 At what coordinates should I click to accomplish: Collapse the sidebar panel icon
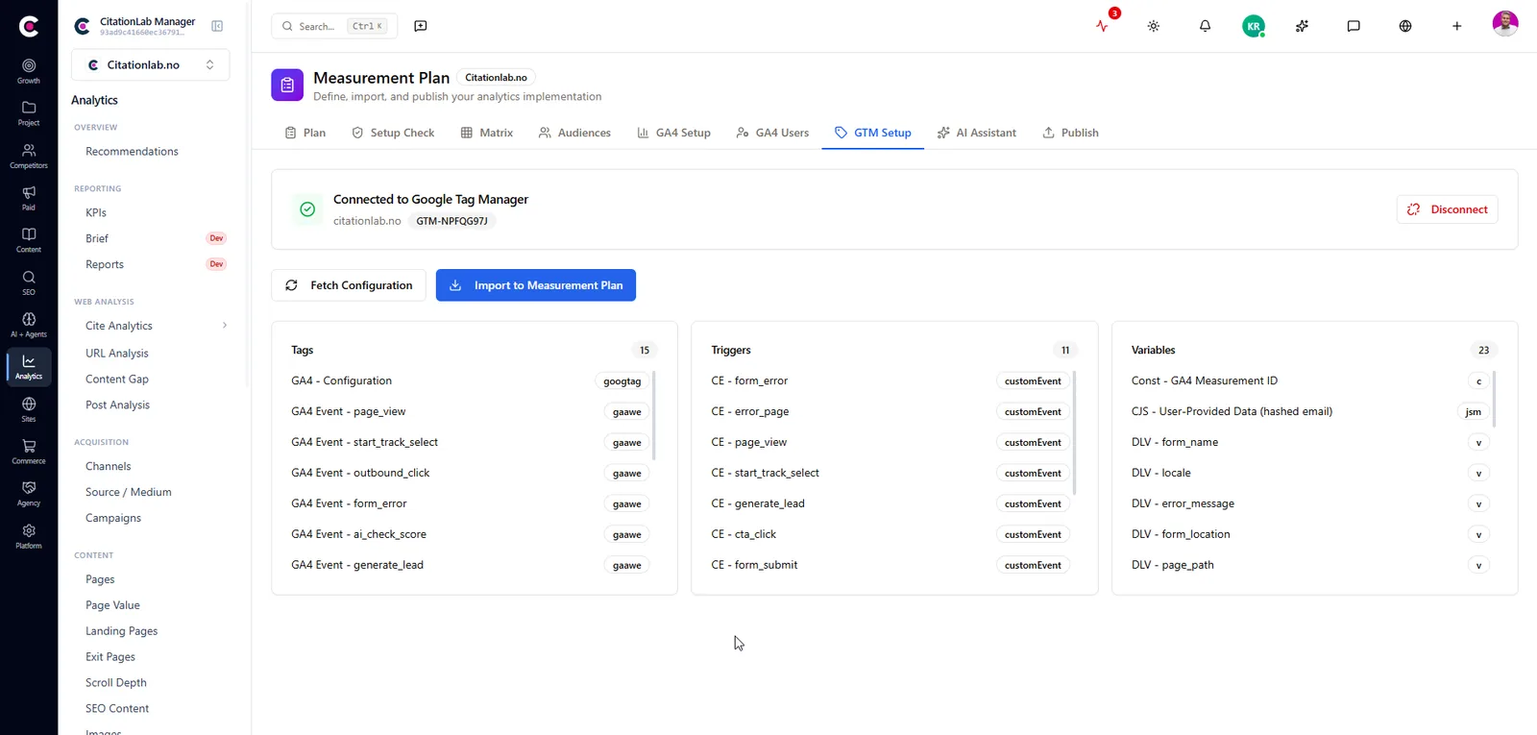(217, 26)
